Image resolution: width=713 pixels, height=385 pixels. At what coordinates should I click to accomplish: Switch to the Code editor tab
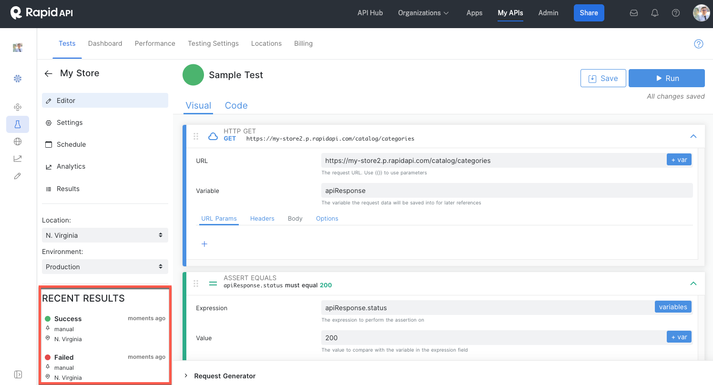pyautogui.click(x=236, y=106)
